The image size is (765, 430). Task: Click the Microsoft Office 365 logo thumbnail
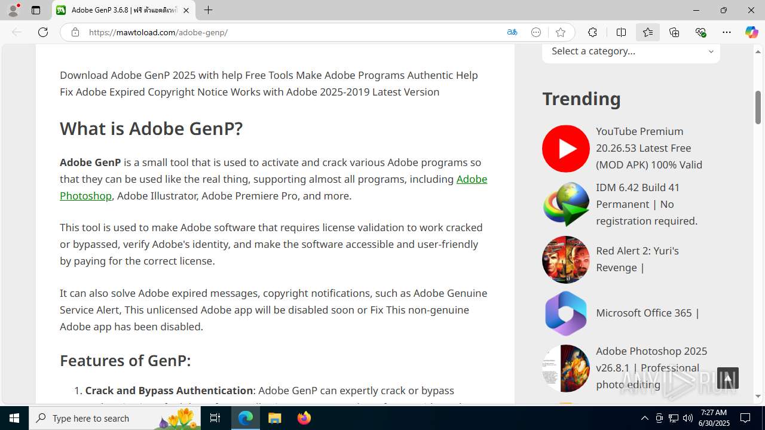[x=566, y=313]
